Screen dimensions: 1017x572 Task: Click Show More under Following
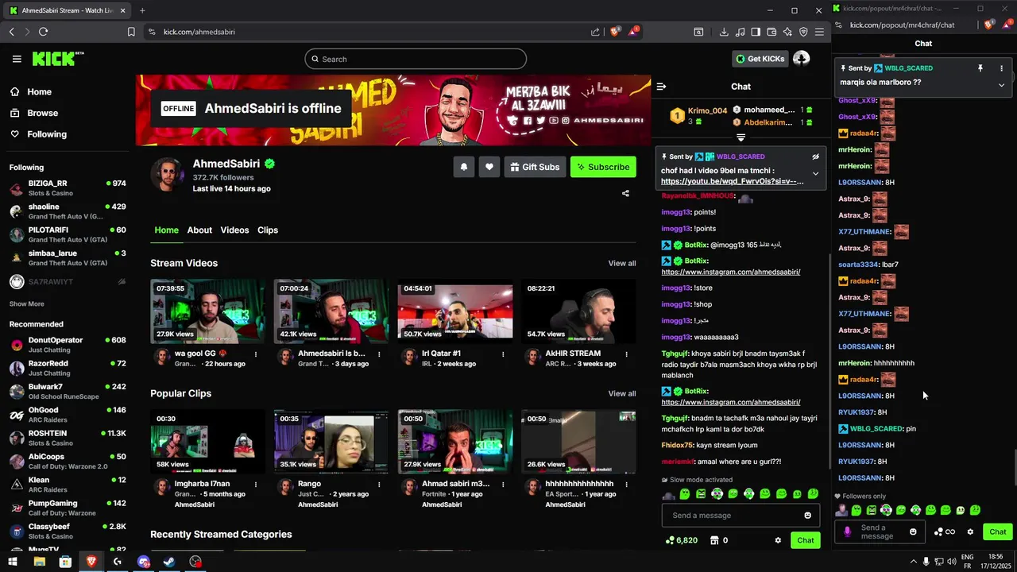[x=27, y=304]
